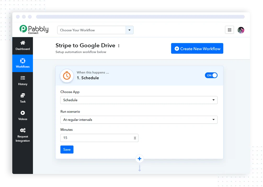Open the user profile avatar
Image resolution: width=263 pixels, height=187 pixels.
point(241,30)
